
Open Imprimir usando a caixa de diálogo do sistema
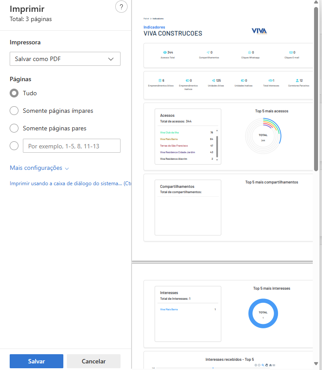click(70, 183)
